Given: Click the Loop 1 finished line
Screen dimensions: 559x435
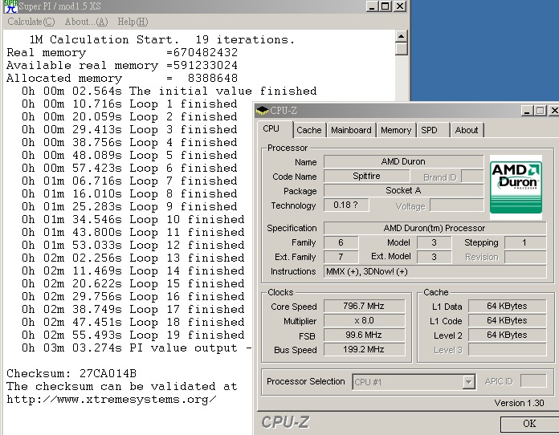Looking at the screenshot, I should pyautogui.click(x=129, y=104).
